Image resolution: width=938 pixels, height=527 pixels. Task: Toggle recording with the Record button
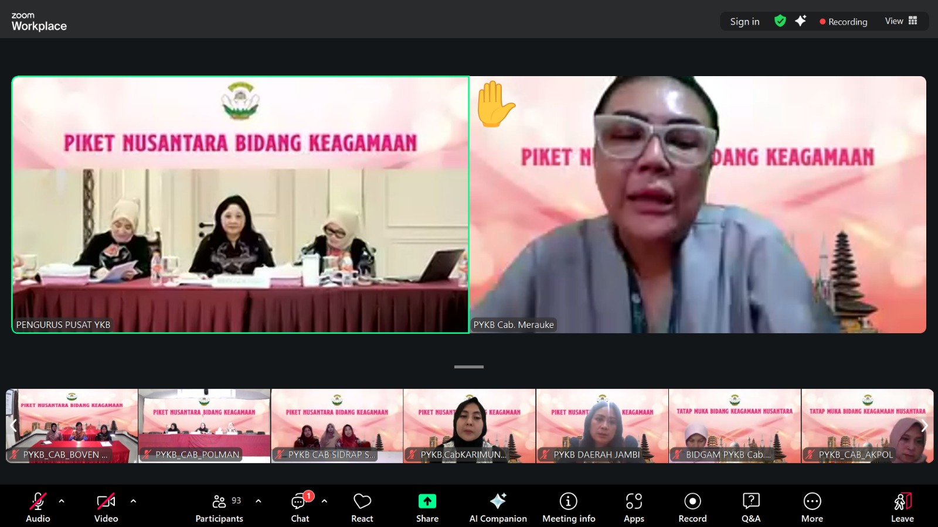tap(692, 507)
